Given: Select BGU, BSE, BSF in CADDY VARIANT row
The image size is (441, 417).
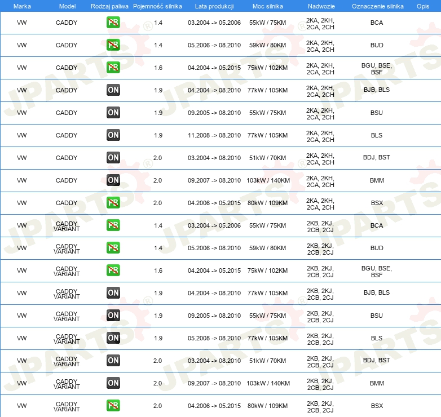Looking at the screenshot, I should coord(377,272).
